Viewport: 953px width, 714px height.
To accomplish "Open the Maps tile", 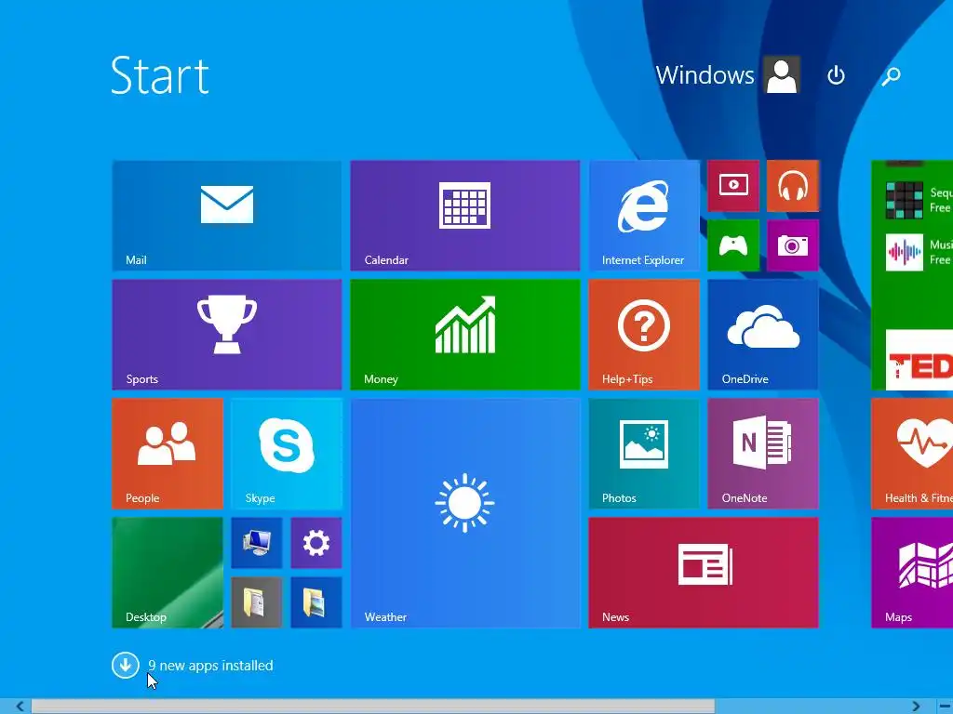I will (x=912, y=573).
